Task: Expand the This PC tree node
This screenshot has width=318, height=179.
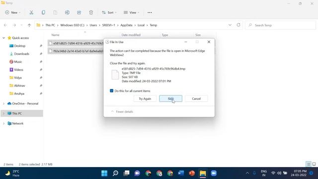Action: point(3,113)
